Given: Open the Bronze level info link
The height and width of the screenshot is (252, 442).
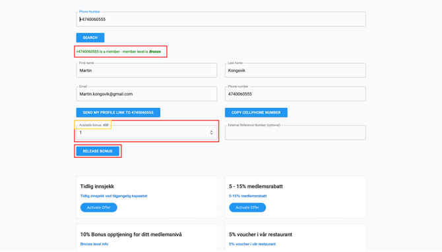Looking at the screenshot, I should pyautogui.click(x=94, y=244).
